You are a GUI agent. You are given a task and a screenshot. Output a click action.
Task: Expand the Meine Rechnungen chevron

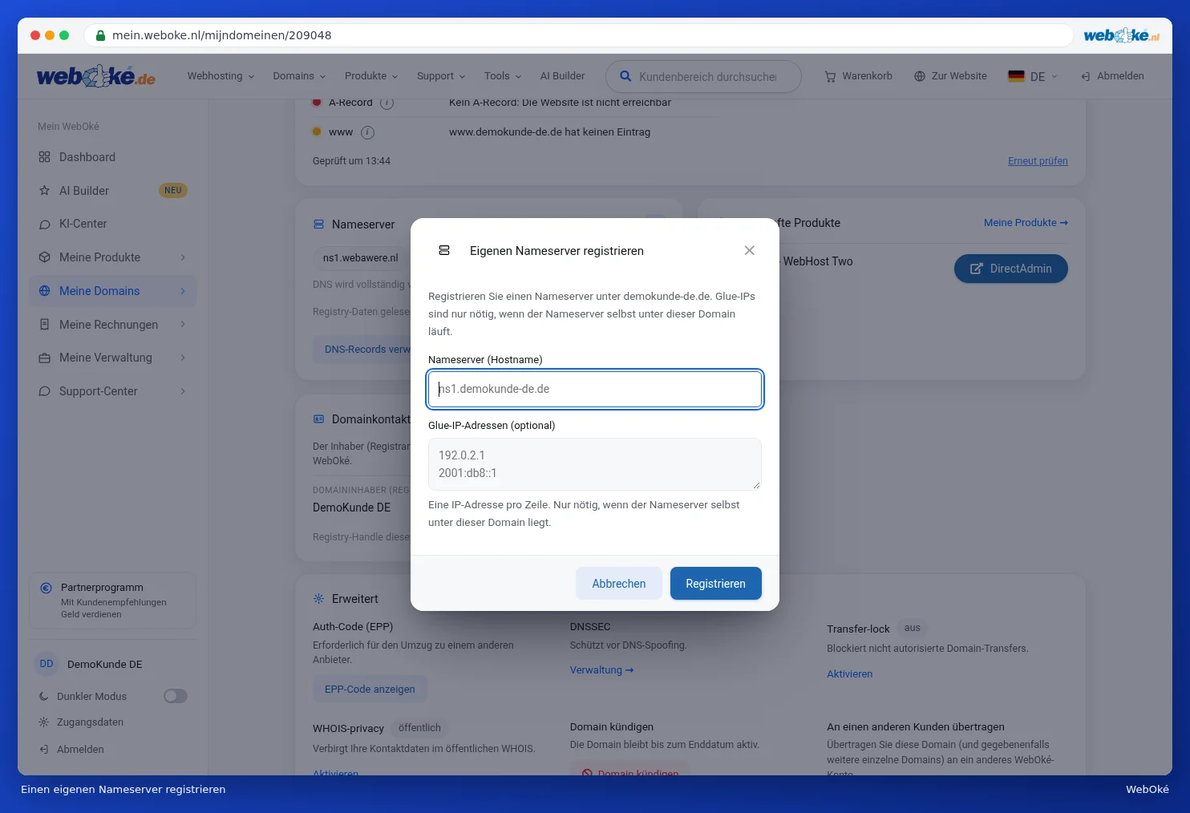click(183, 325)
